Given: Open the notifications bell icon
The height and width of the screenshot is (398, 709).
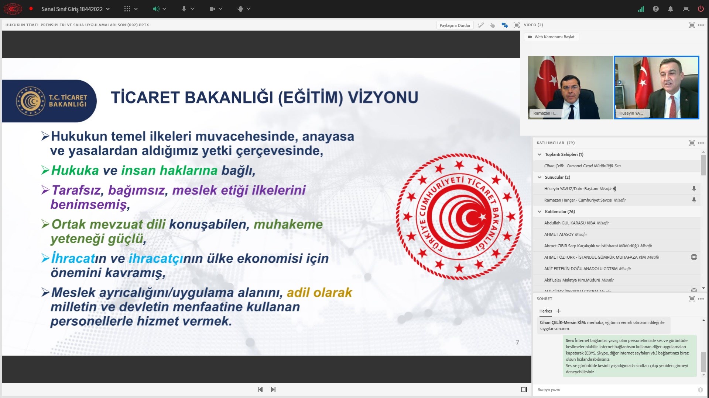Looking at the screenshot, I should tap(671, 9).
